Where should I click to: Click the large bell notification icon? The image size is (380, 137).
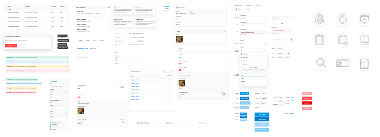click(319, 19)
